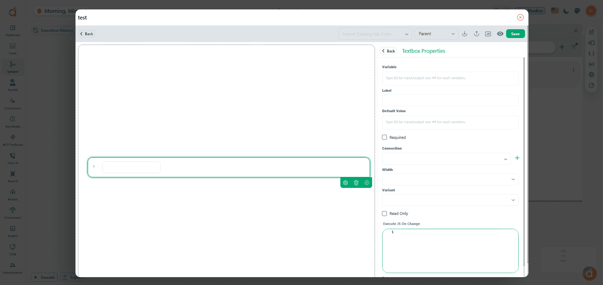Click the form notes icon atop right rail
This screenshot has height=285, width=603.
click(x=591, y=32)
